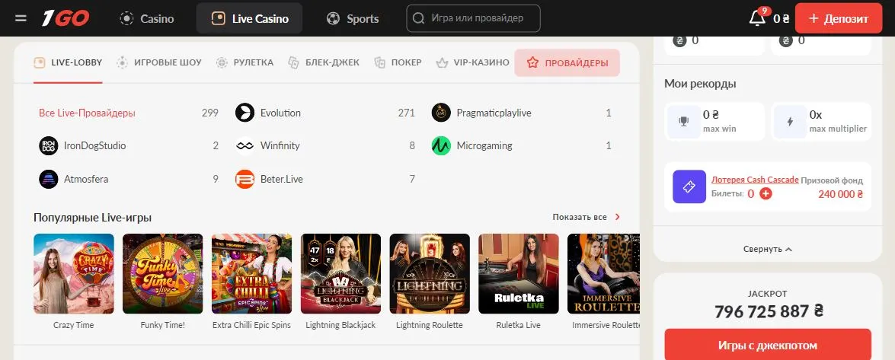
Task: Click the Evolution provider logo
Action: 245,113
